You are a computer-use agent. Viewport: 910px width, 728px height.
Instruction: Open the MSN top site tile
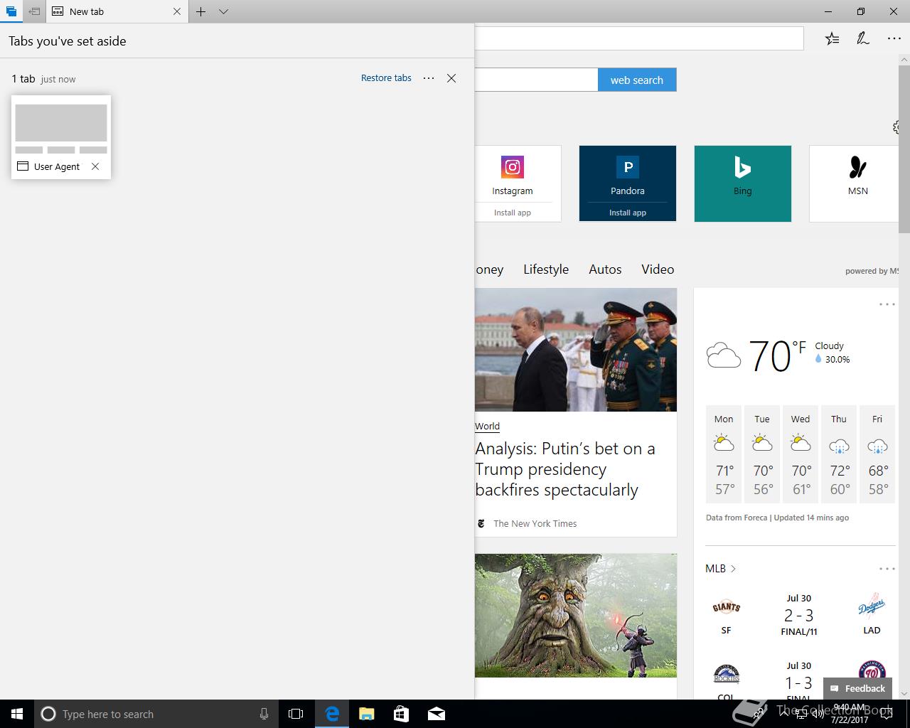pyautogui.click(x=854, y=183)
